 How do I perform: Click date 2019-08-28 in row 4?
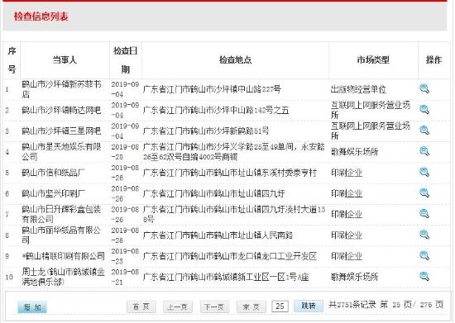126,152
